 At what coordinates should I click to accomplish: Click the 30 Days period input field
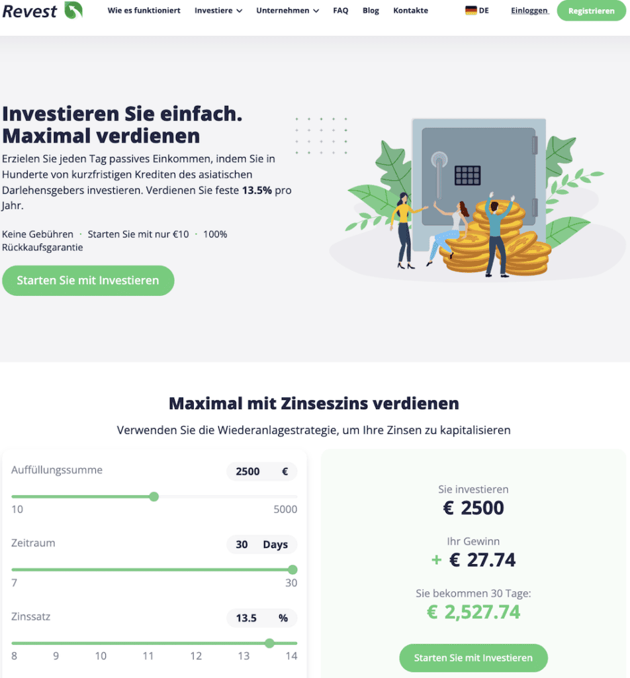[x=261, y=545]
